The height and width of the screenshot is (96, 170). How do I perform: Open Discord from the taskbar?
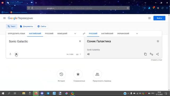[x=42, y=93]
